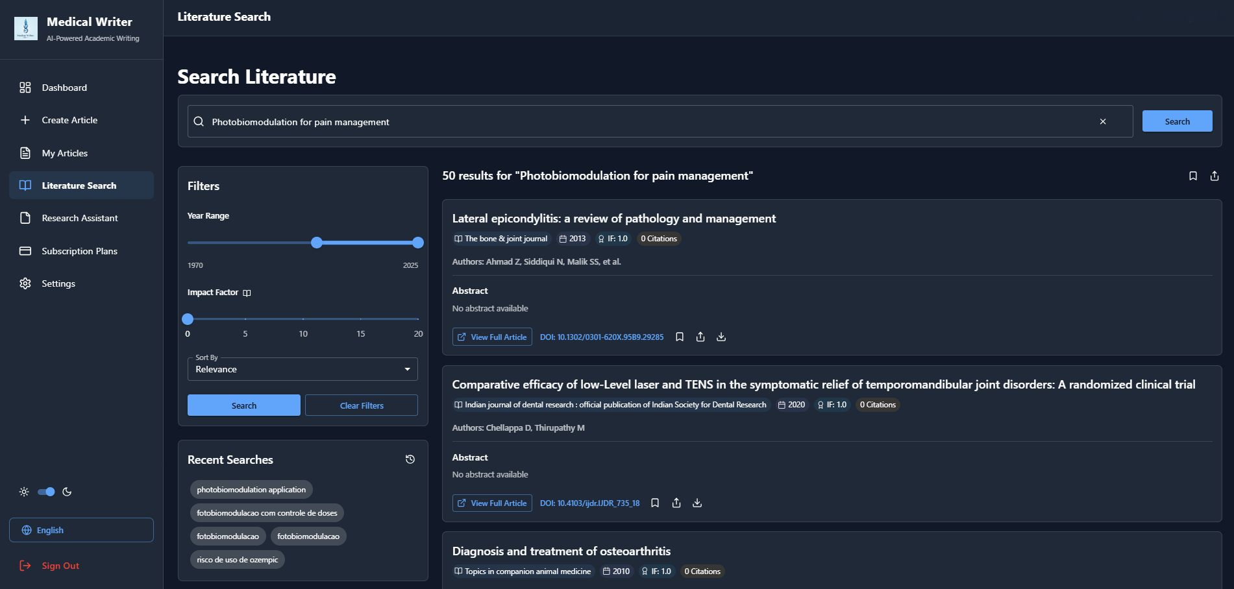The width and height of the screenshot is (1234, 589).
Task: Clear the search query with X icon
Action: coord(1103,121)
